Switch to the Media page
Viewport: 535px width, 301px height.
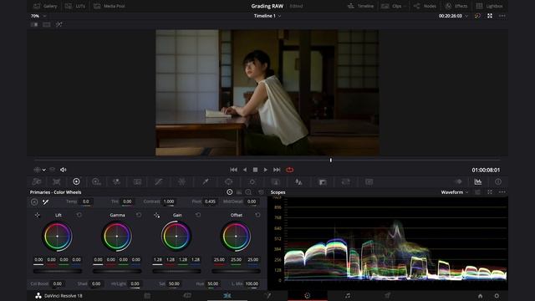pos(147,296)
